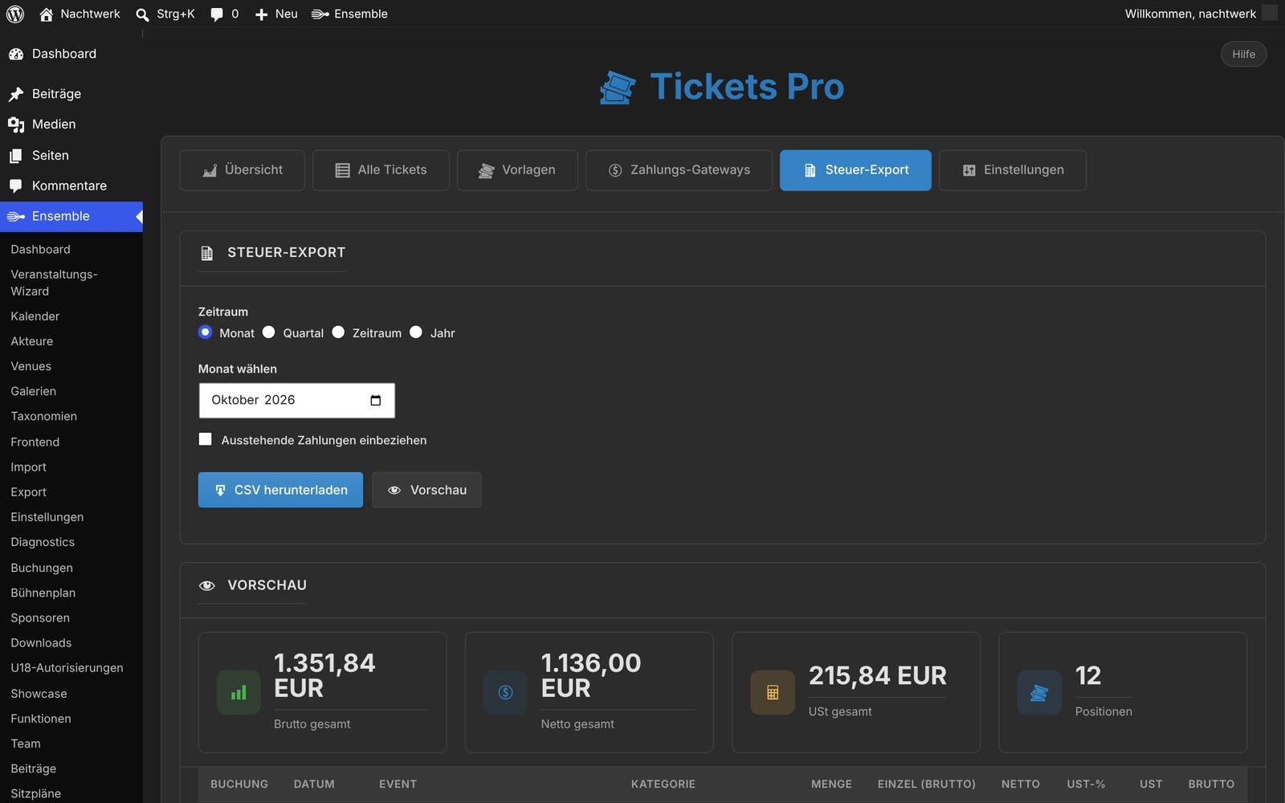Select the Jahr radio option
This screenshot has width=1285, height=803.
coord(416,332)
